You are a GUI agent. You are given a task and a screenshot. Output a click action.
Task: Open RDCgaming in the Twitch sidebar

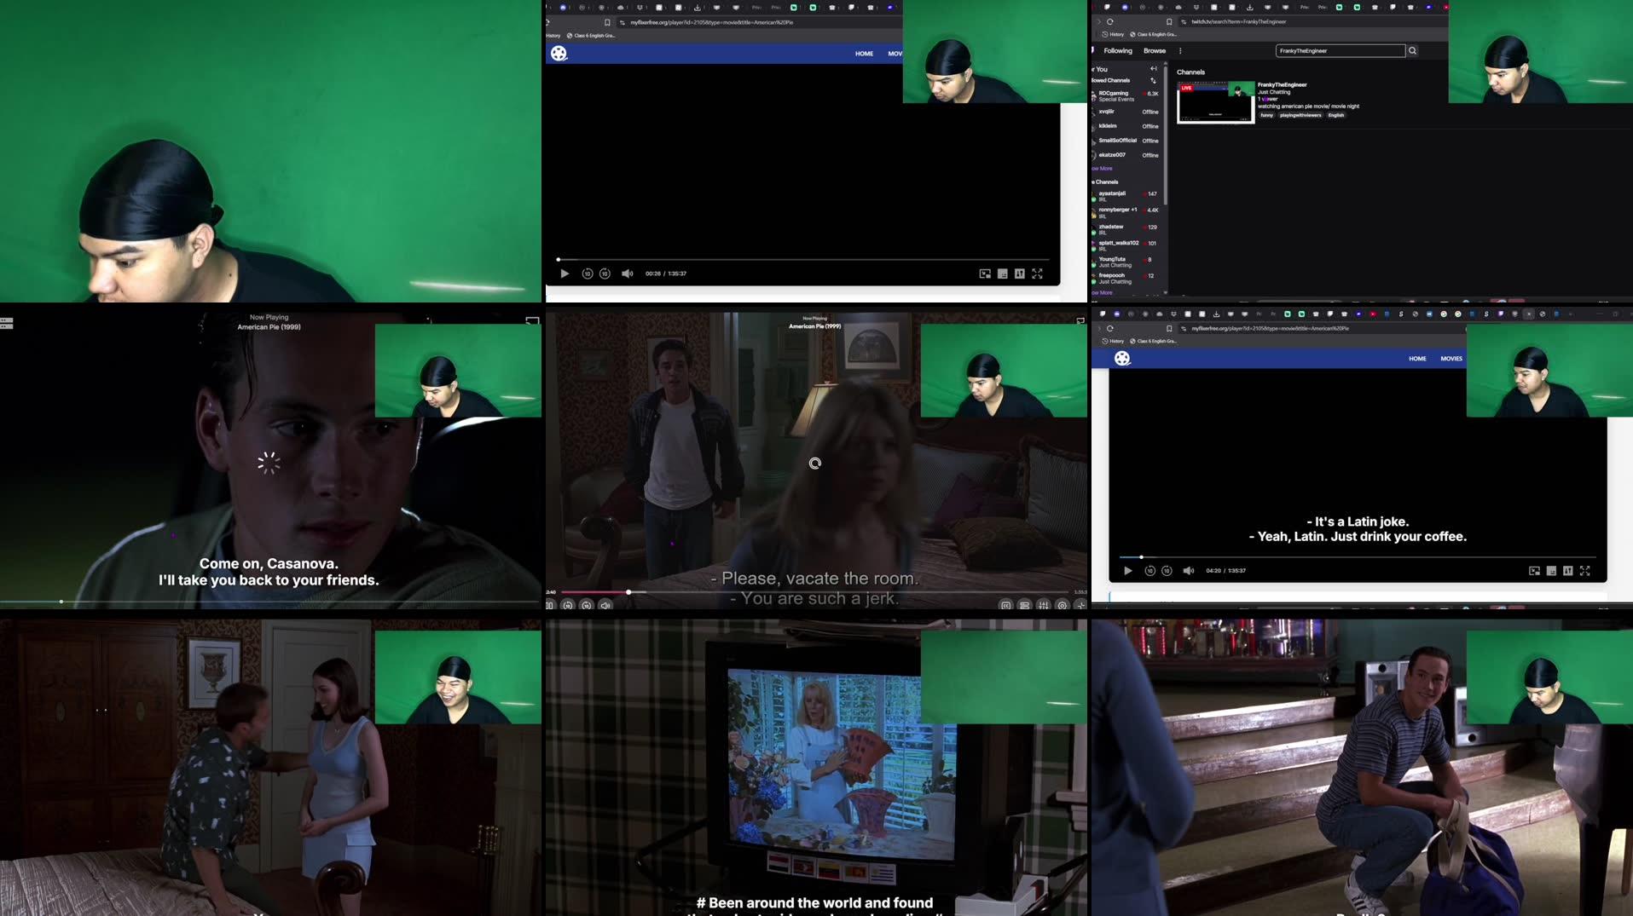tap(1127, 95)
